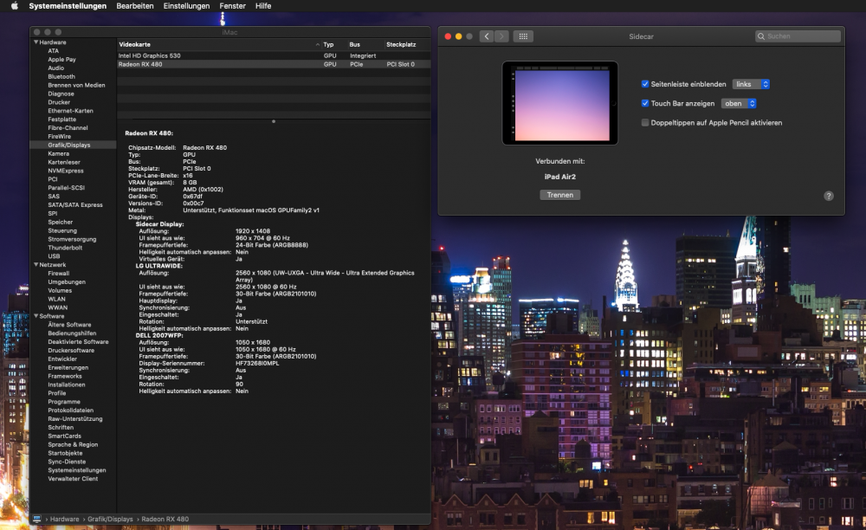The image size is (866, 530).
Task: Click the Trennen button
Action: coord(560,195)
